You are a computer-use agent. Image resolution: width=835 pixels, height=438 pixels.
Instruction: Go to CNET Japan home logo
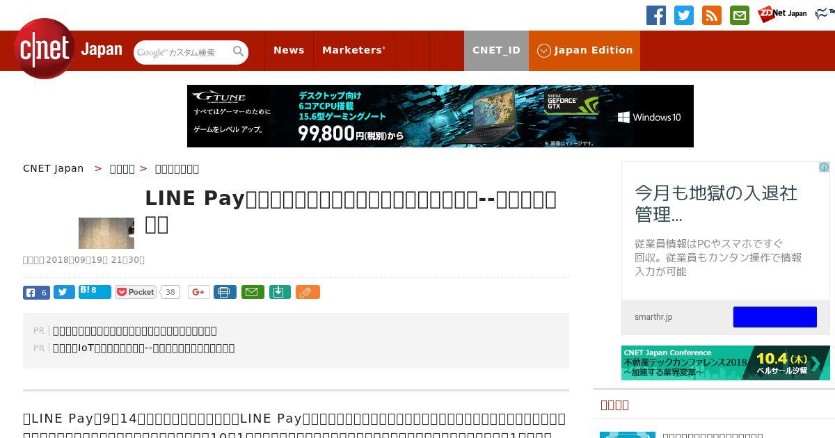click(x=68, y=49)
